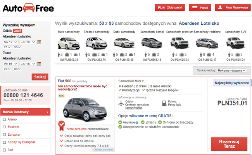Click the price PLN351,01

pos(232,103)
